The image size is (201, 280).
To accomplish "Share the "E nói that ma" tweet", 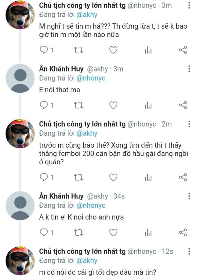I will click(183, 105).
